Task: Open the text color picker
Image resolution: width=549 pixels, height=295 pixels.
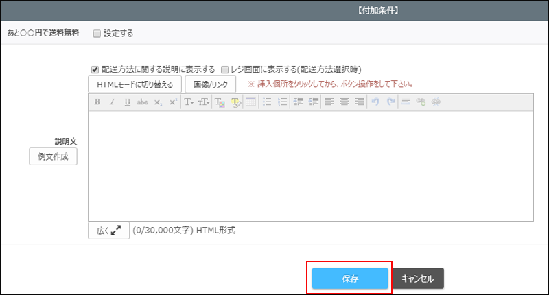Action: pyautogui.click(x=220, y=102)
